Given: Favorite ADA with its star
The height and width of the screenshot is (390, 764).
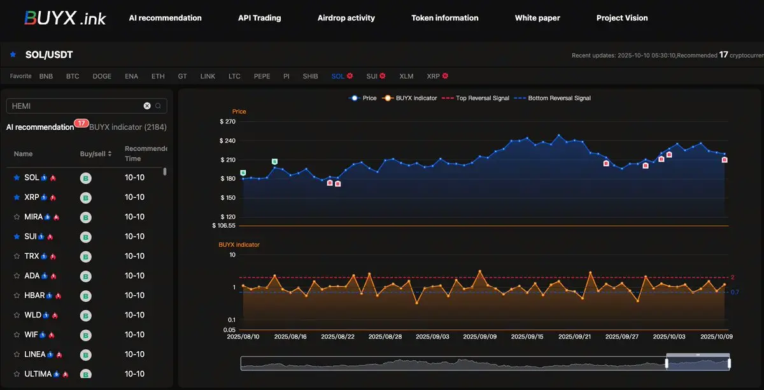Looking at the screenshot, I should (x=17, y=276).
